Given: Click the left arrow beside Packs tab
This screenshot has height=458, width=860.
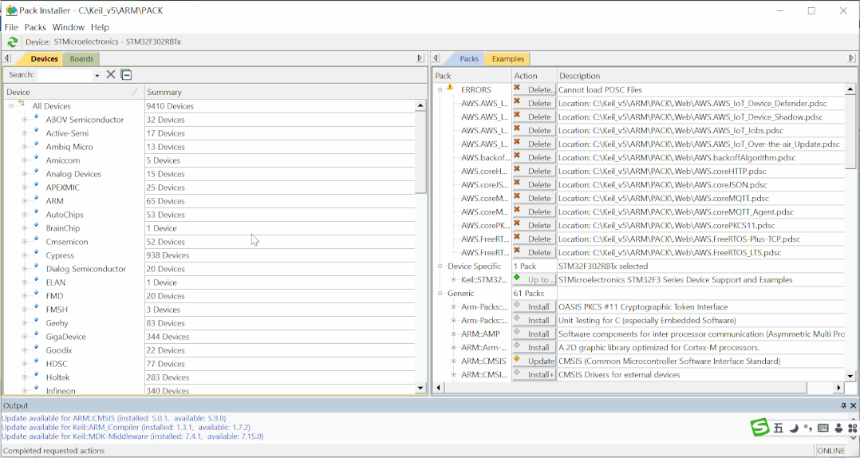Looking at the screenshot, I should click(x=436, y=58).
